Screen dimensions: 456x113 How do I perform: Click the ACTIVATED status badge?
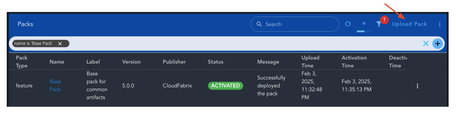pos(225,86)
